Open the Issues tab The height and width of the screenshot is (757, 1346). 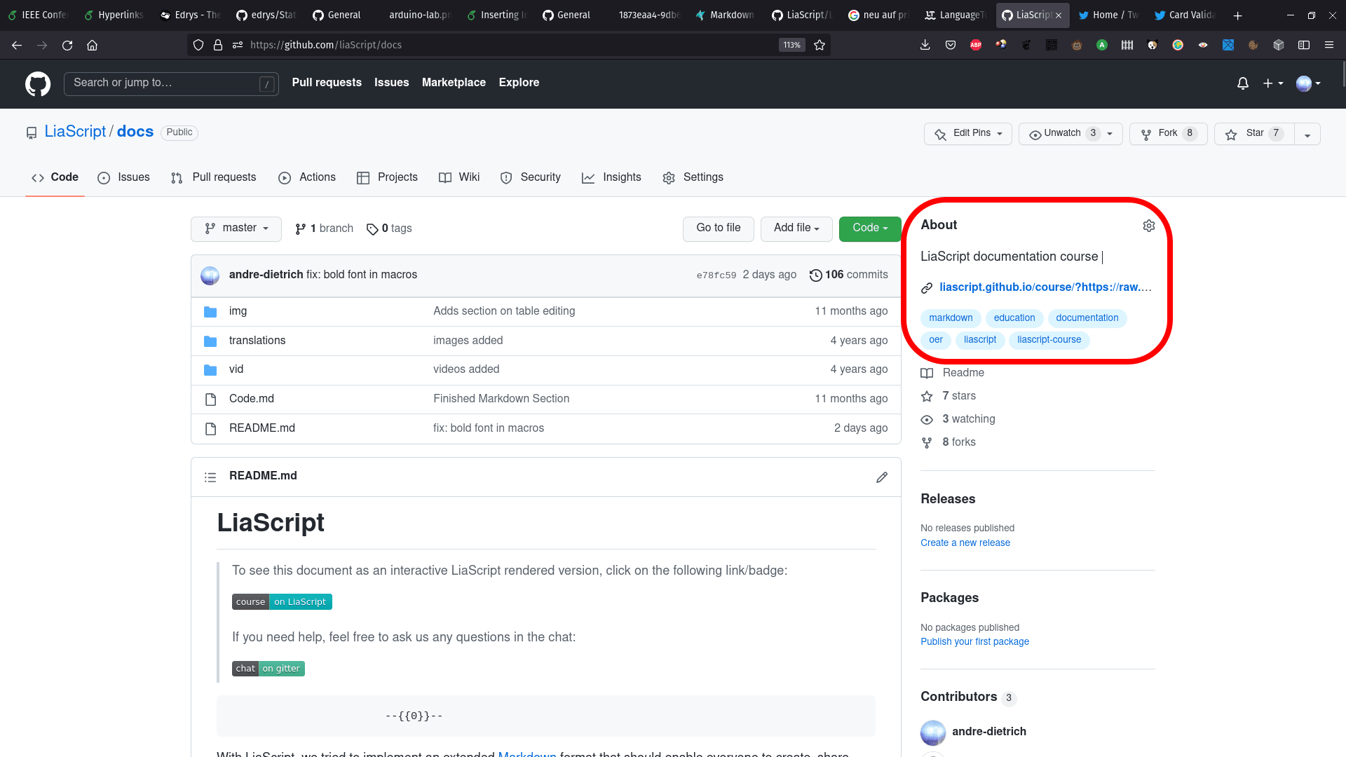[134, 177]
